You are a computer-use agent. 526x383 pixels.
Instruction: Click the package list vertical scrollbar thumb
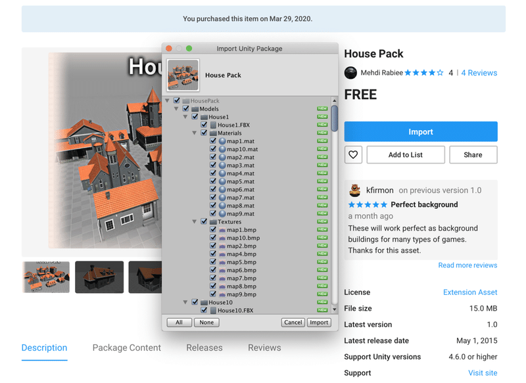334,119
